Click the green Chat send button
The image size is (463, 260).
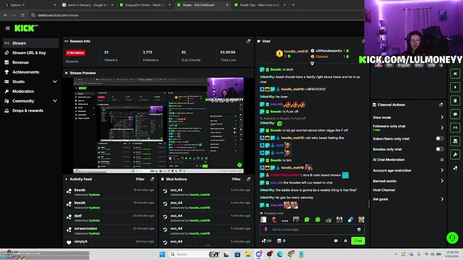pyautogui.click(x=358, y=241)
